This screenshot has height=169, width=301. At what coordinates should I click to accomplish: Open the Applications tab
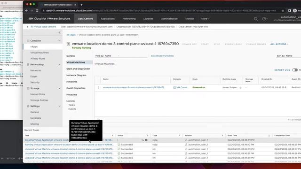pos(108,19)
